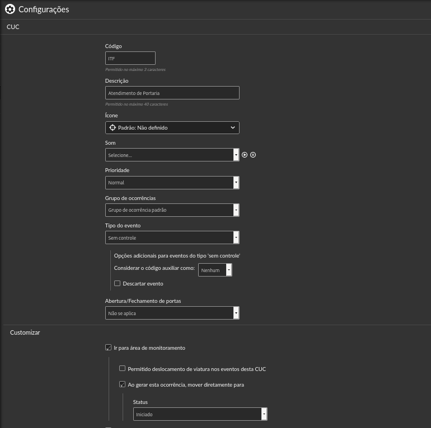
Task: Click the Descrição text field
Action: 172,93
